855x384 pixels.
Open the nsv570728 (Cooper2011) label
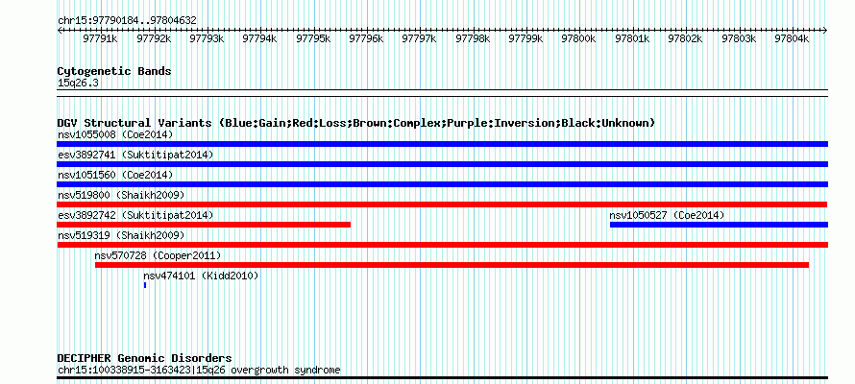[x=158, y=255]
